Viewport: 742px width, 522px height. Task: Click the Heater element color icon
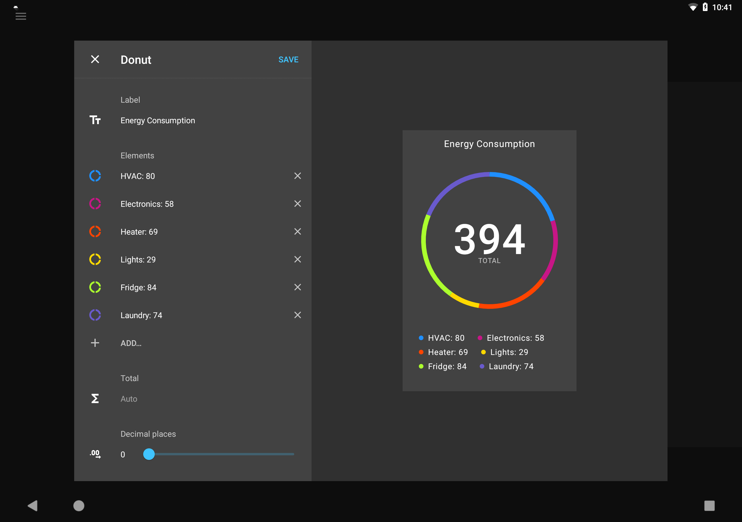click(x=95, y=232)
